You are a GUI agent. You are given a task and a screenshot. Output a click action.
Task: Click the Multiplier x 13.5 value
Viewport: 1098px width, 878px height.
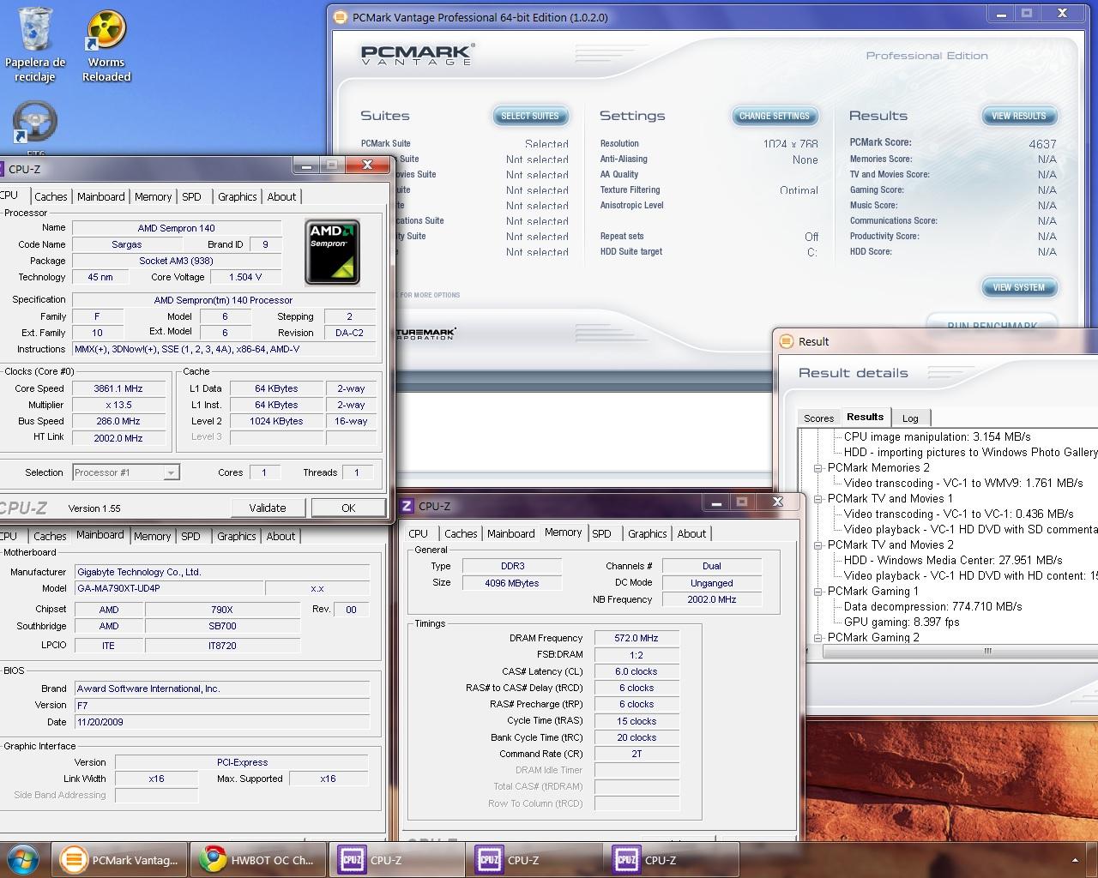tap(118, 405)
